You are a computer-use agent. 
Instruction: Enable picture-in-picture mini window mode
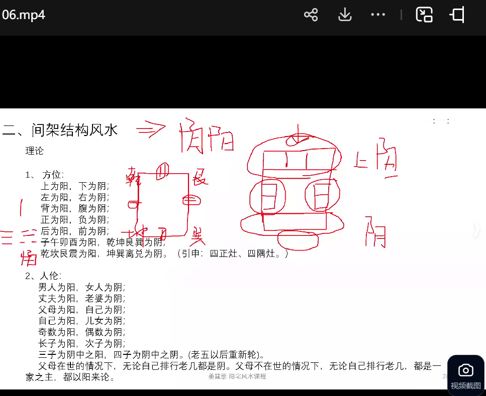(x=424, y=15)
